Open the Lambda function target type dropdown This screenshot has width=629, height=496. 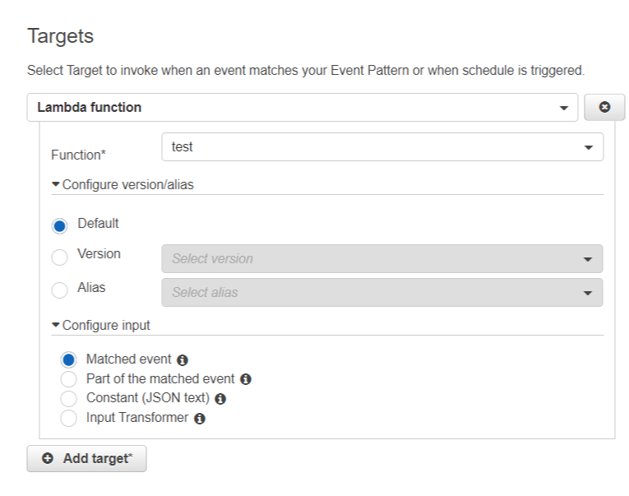pyautogui.click(x=302, y=108)
